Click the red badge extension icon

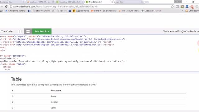[192, 7]
